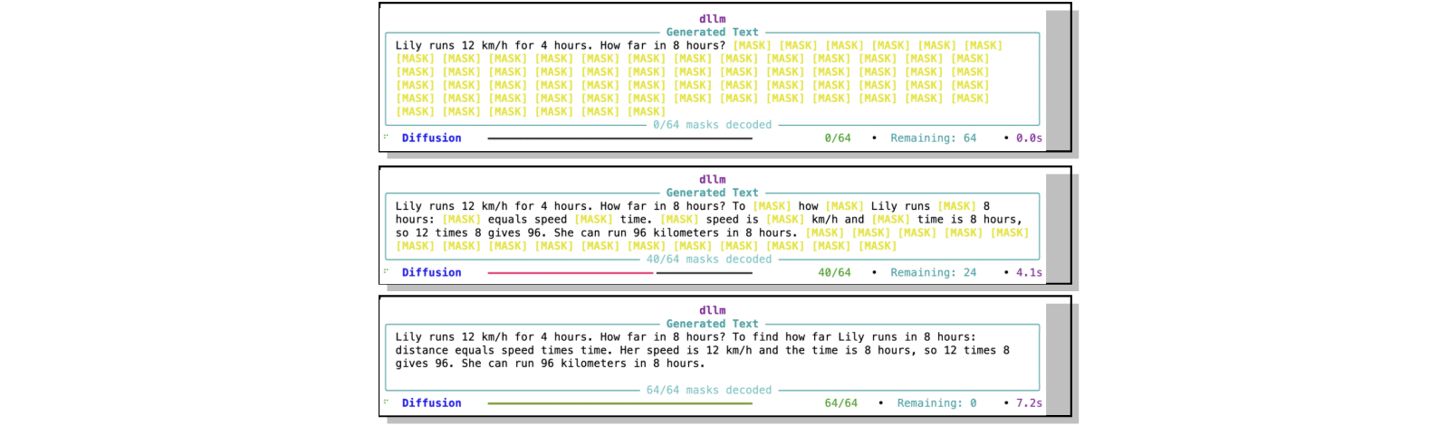The image size is (1449, 425).
Task: Click the green '0/64' counter
Action: coord(838,138)
